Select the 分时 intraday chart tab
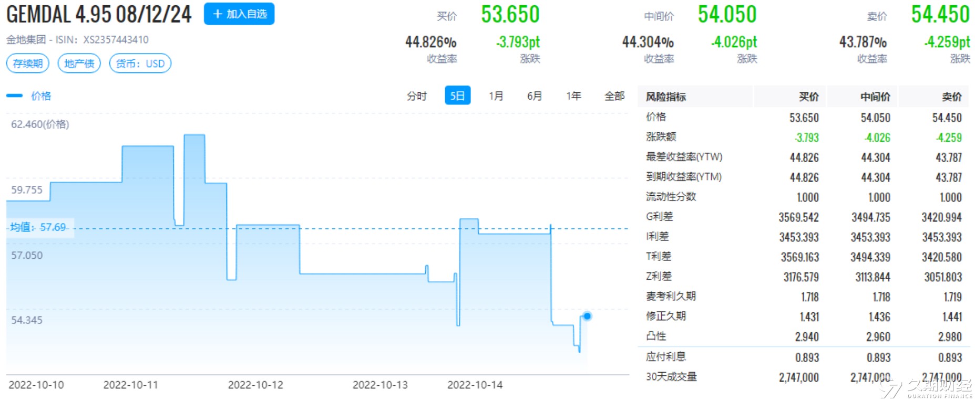Viewport: 975px width, 401px height. (x=417, y=96)
